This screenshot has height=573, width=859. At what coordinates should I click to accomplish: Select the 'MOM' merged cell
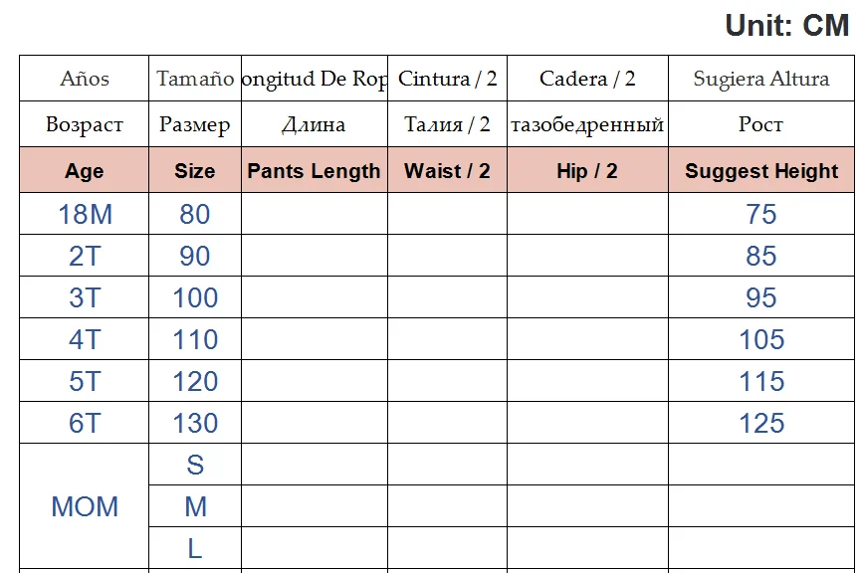tap(85, 506)
